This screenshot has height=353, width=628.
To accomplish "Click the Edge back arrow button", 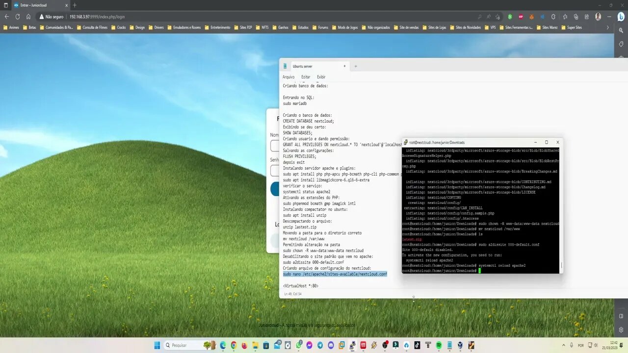I will pos(7,16).
